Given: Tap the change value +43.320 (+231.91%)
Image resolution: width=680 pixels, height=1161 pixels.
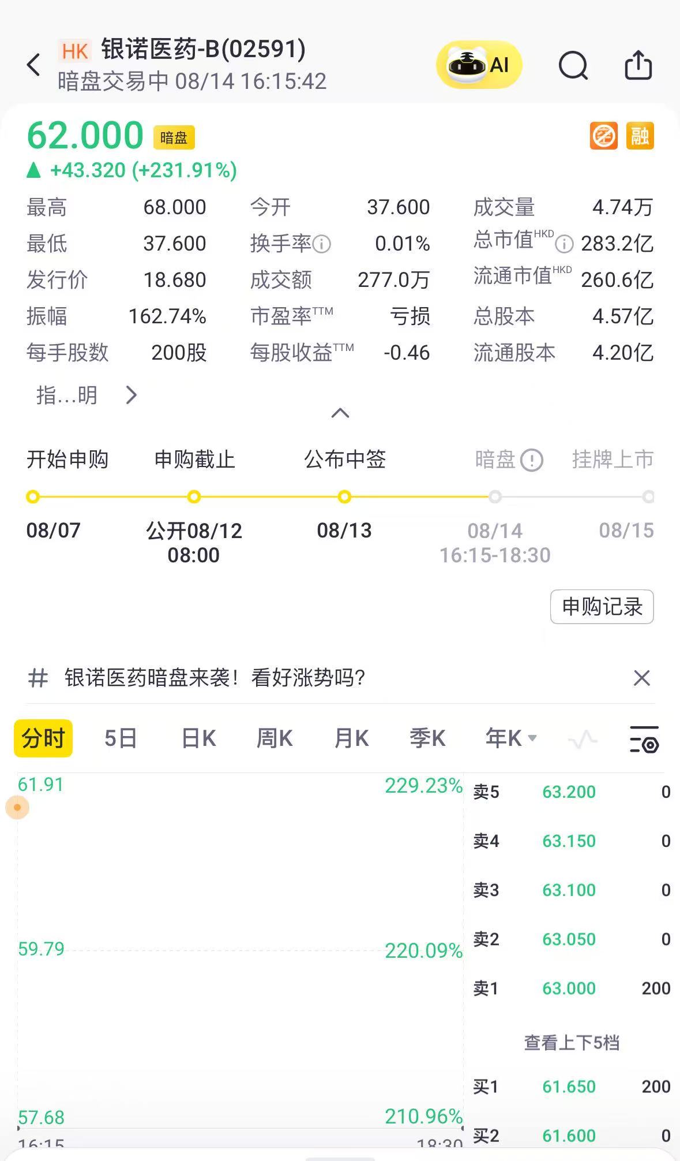Looking at the screenshot, I should pos(144,170).
